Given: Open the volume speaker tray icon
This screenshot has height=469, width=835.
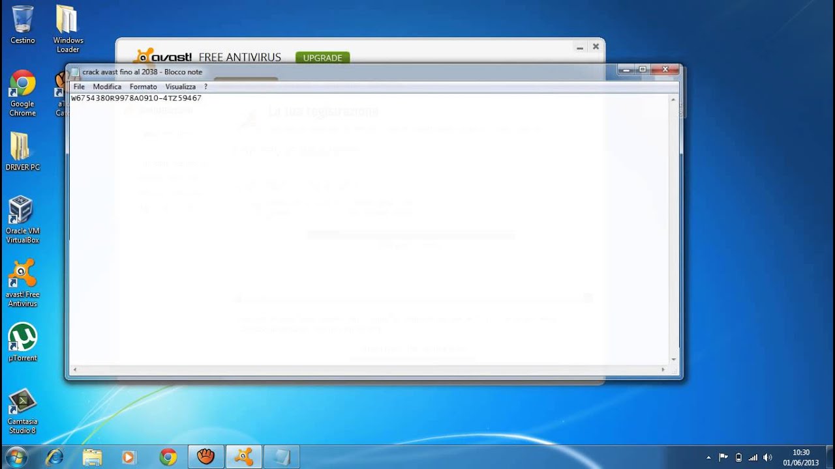Looking at the screenshot, I should (768, 458).
